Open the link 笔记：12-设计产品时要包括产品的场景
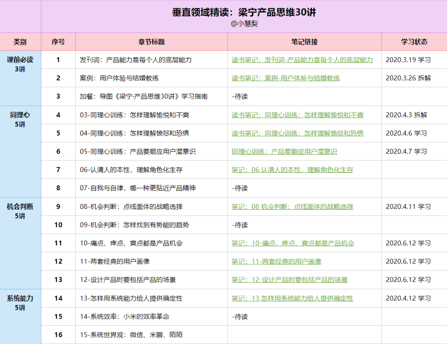 (x=290, y=279)
